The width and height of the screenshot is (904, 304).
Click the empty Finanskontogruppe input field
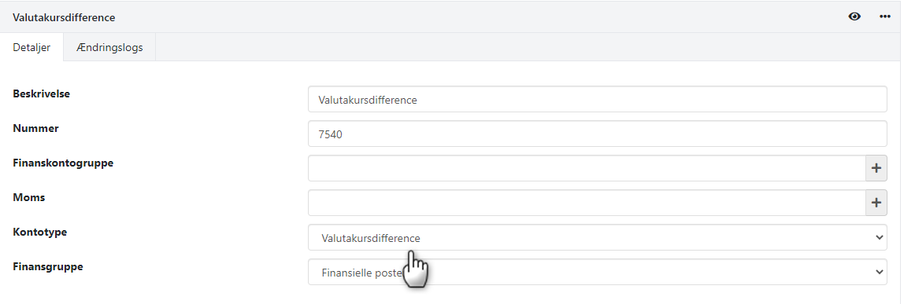click(587, 168)
